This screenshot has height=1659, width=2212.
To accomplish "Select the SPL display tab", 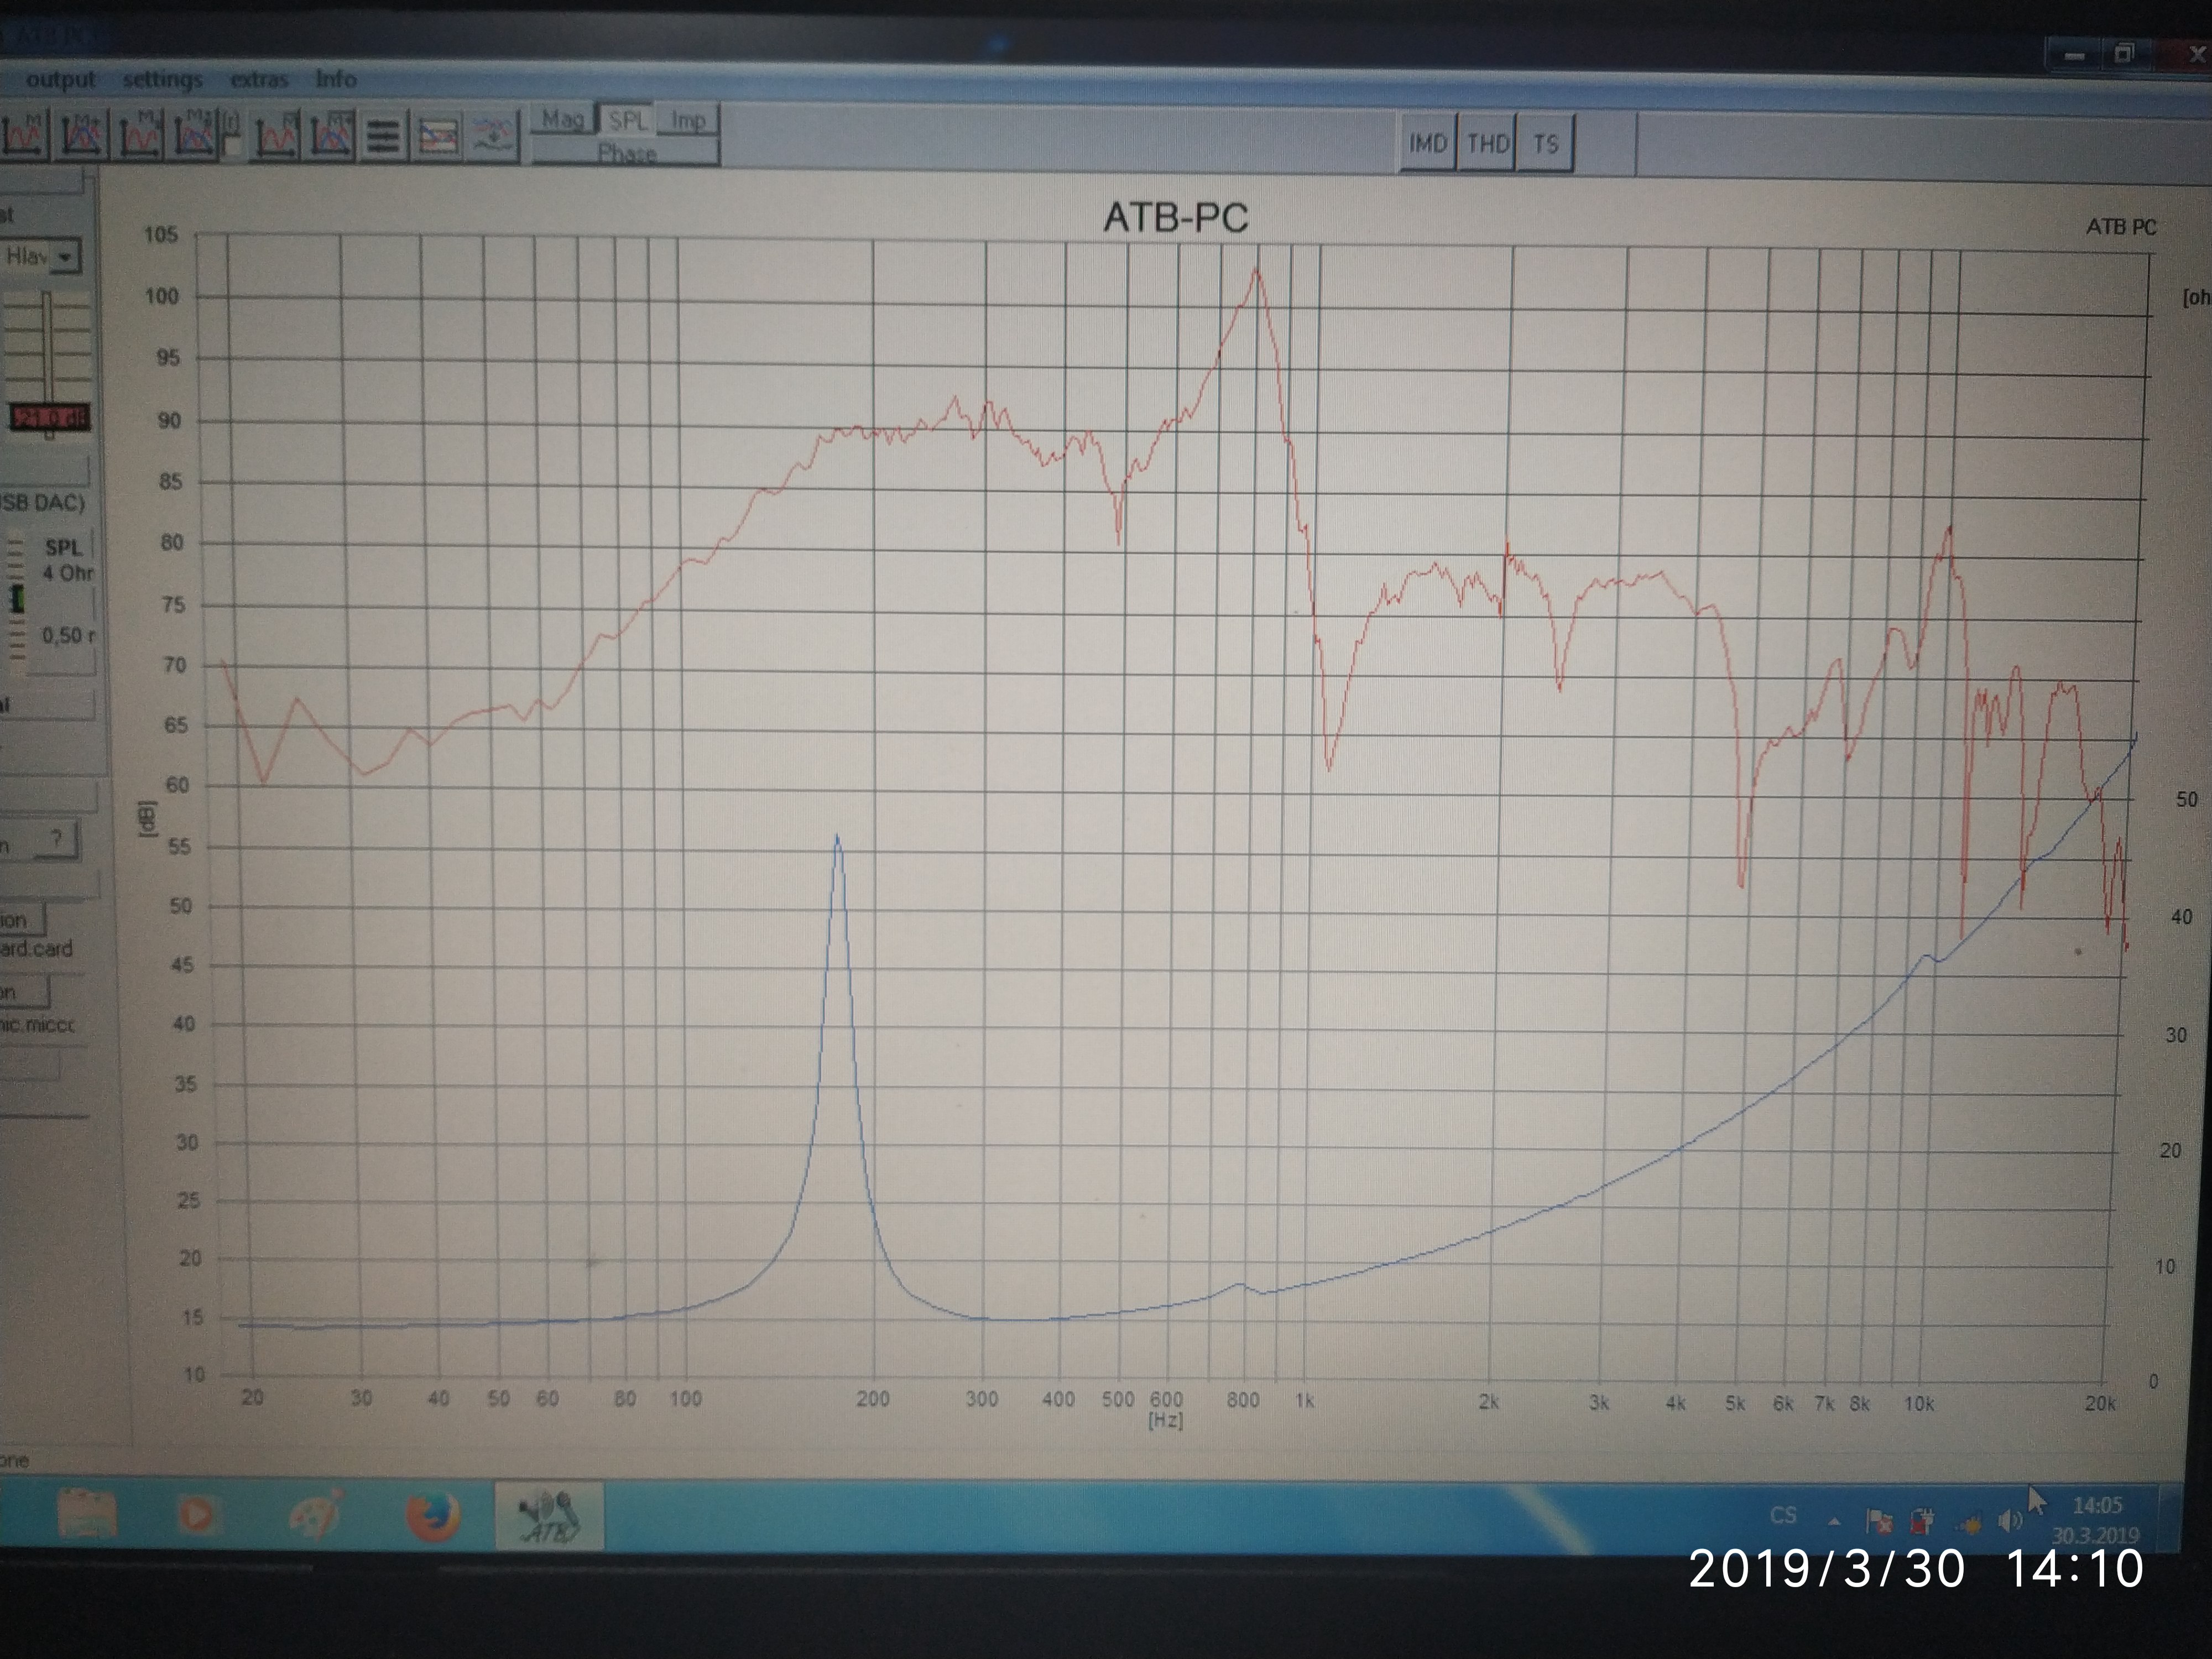I will tap(627, 120).
